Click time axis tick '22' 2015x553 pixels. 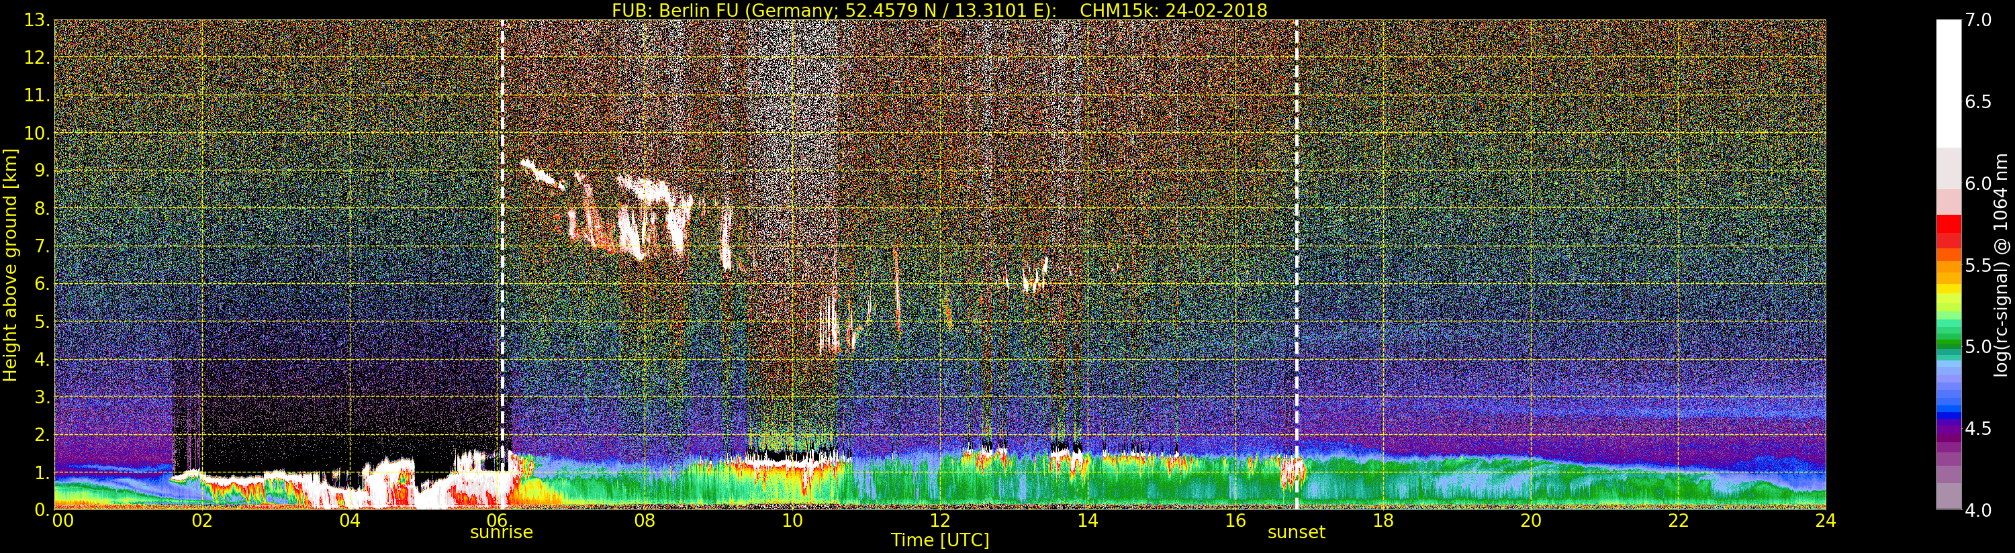tap(1679, 520)
